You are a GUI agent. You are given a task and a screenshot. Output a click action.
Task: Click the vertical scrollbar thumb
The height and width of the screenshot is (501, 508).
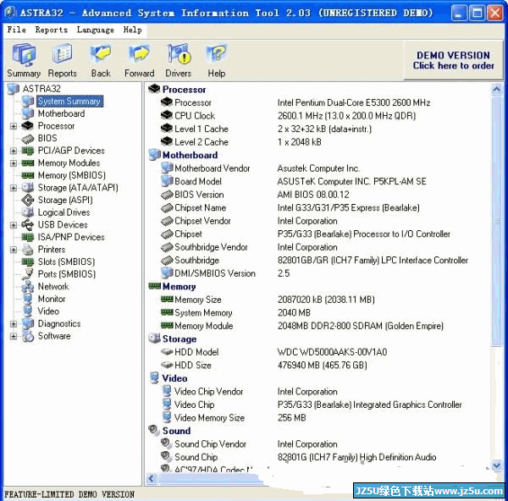point(497,220)
